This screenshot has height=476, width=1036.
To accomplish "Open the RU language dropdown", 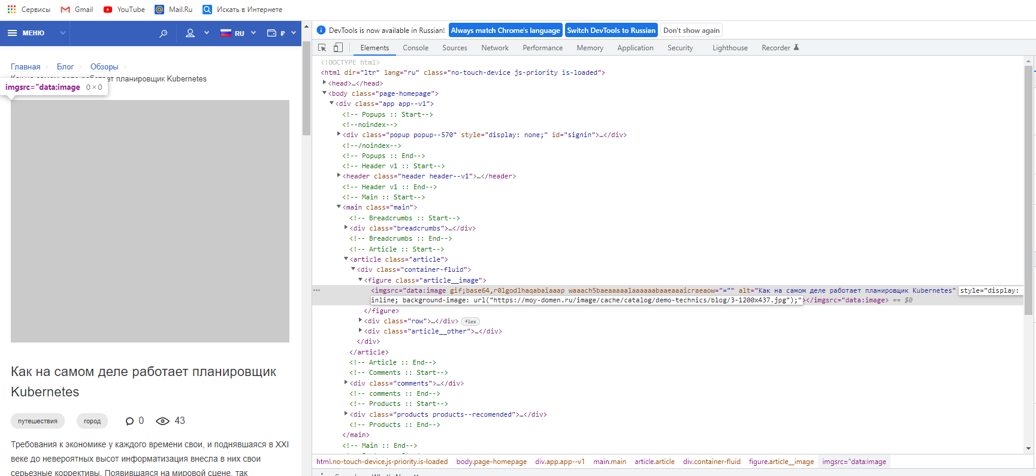I will point(238,34).
